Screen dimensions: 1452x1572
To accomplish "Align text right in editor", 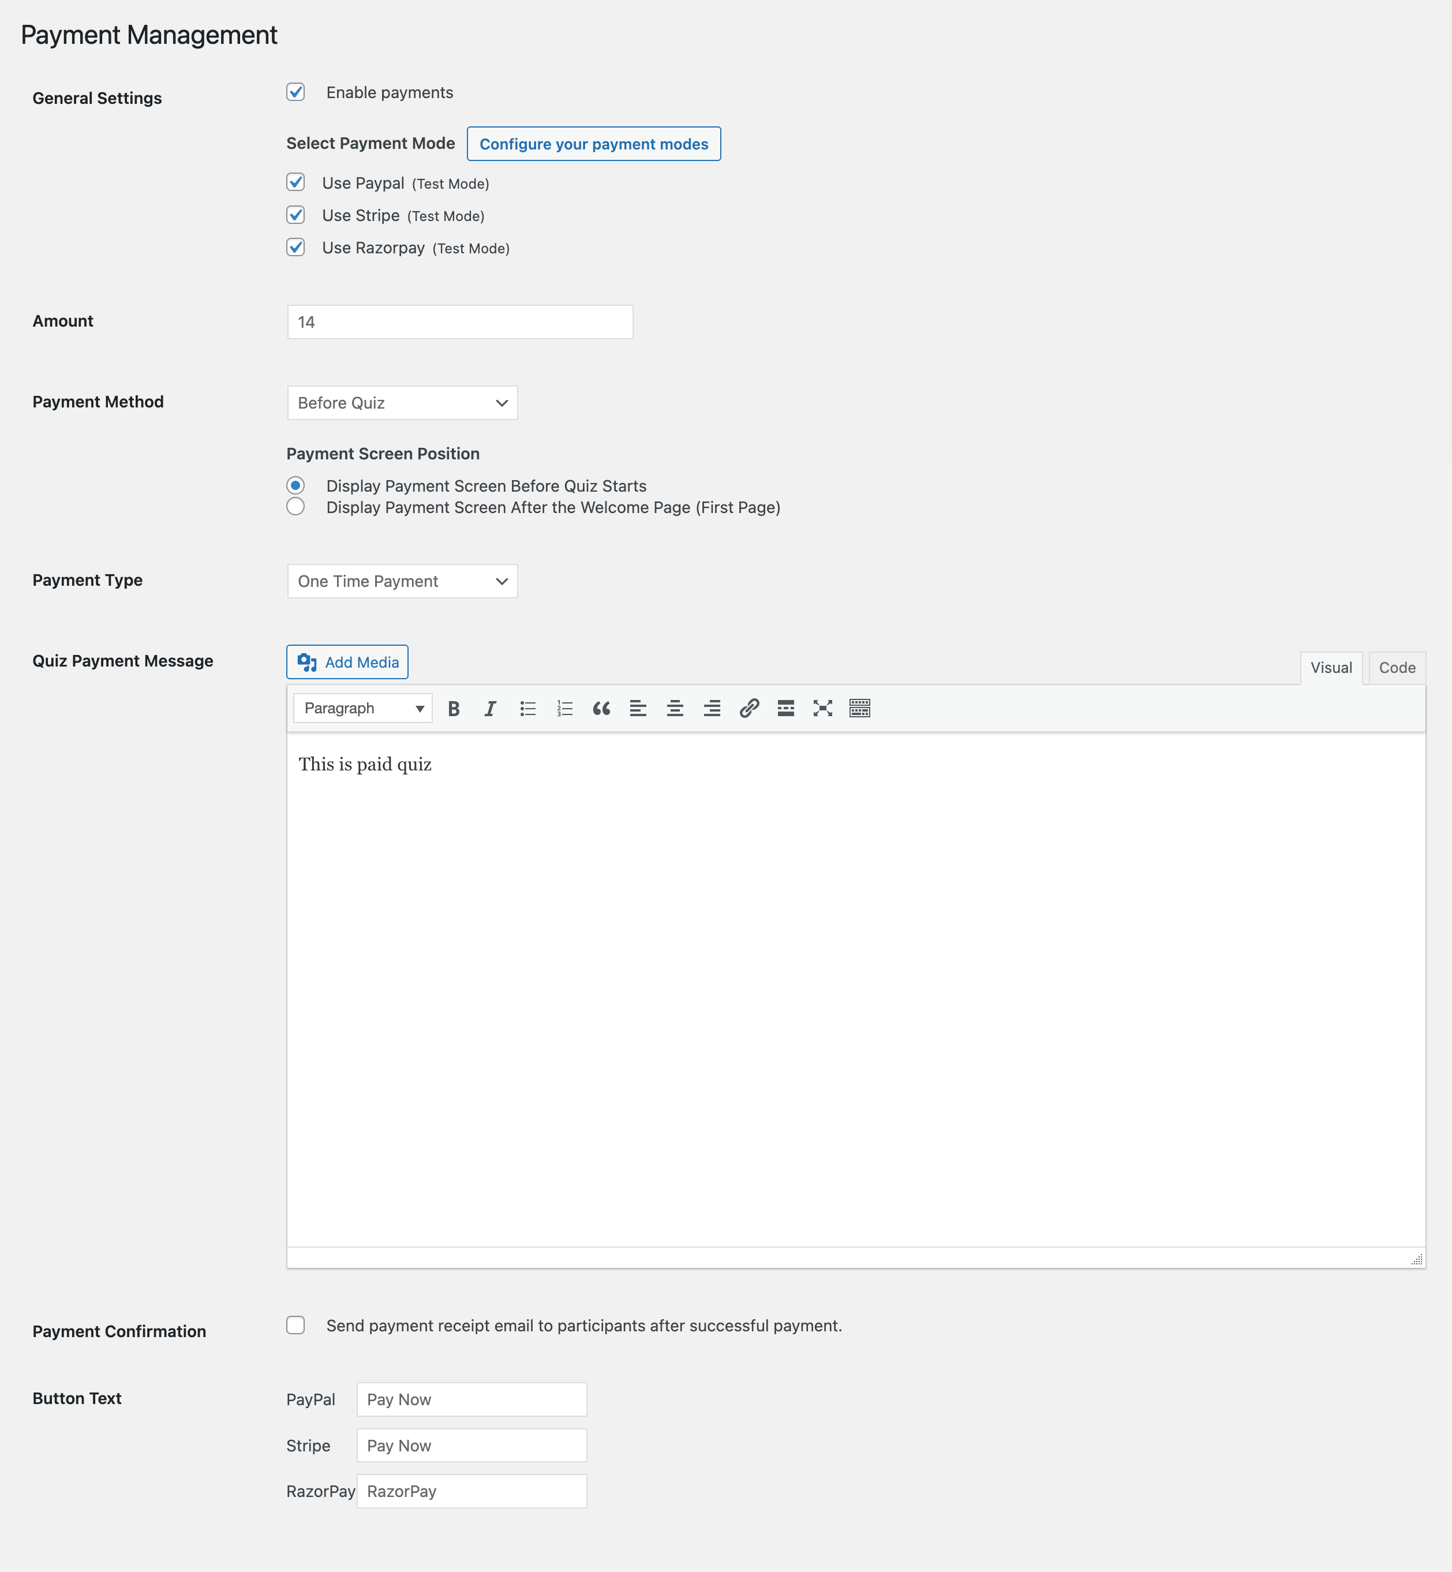I will (x=712, y=709).
